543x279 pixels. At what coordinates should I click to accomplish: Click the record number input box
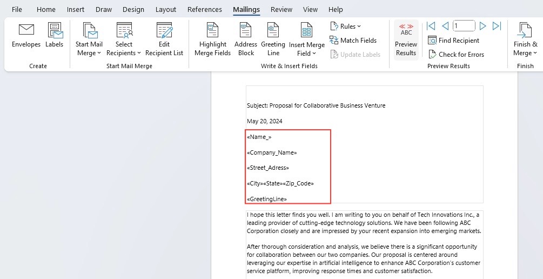click(x=464, y=26)
